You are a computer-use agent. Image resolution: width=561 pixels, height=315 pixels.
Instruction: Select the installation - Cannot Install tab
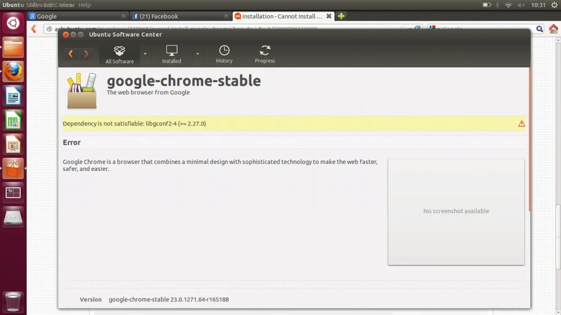click(x=282, y=16)
